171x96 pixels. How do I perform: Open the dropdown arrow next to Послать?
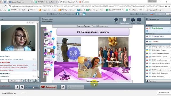point(20,81)
